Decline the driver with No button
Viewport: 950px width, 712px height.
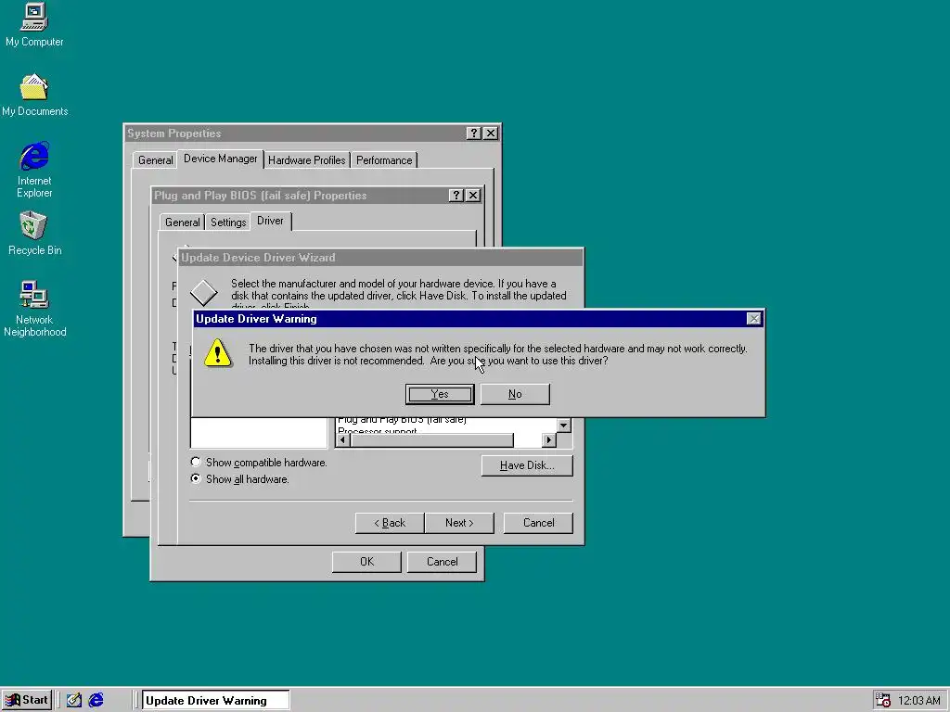(515, 394)
